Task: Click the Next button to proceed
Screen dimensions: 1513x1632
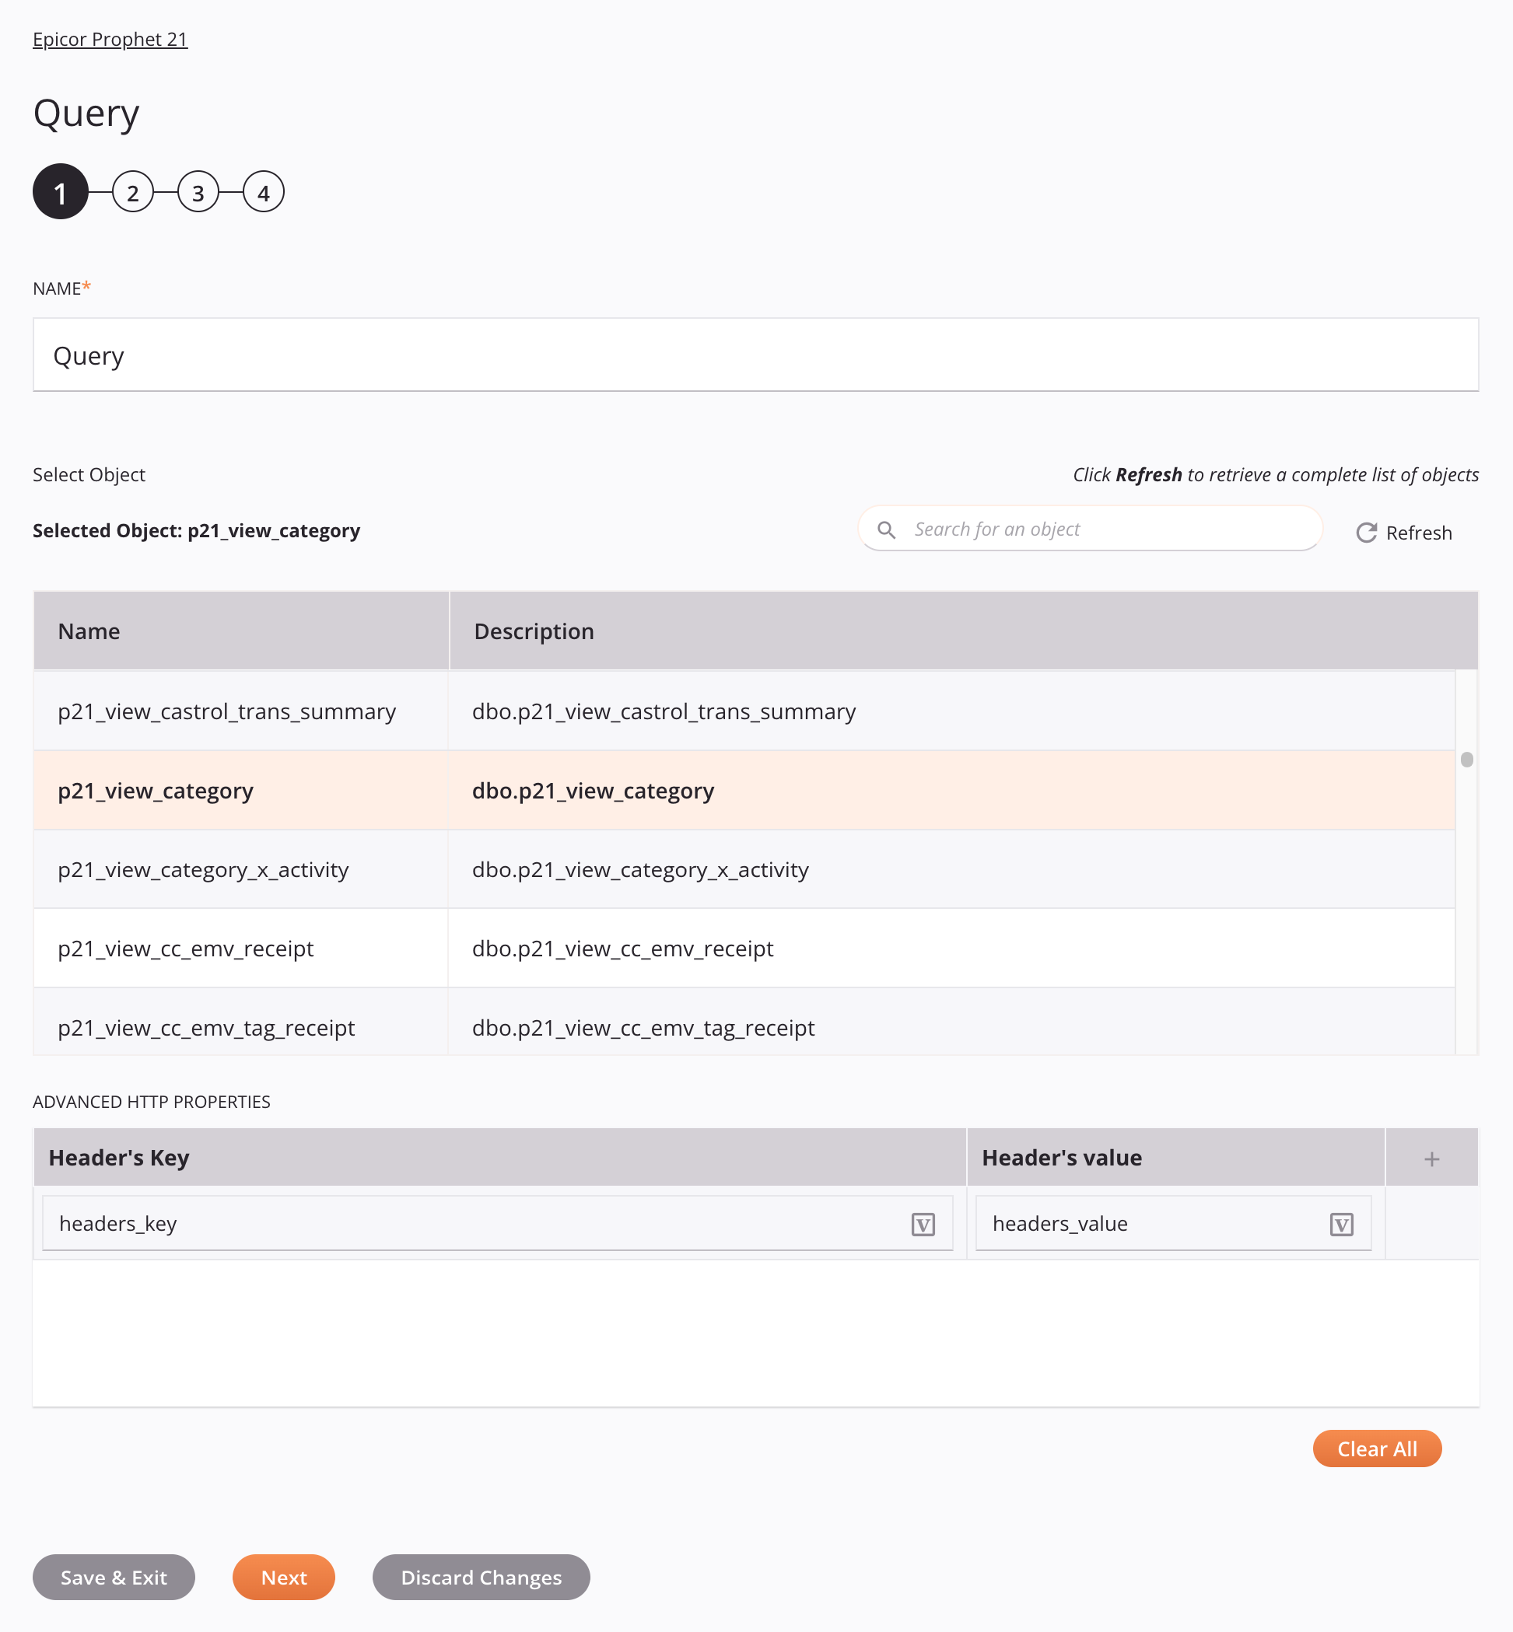Action: 283,1577
